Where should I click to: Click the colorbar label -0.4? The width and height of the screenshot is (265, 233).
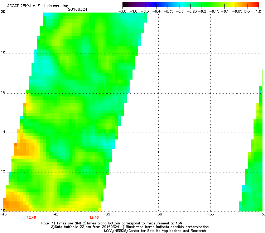click(156, 11)
